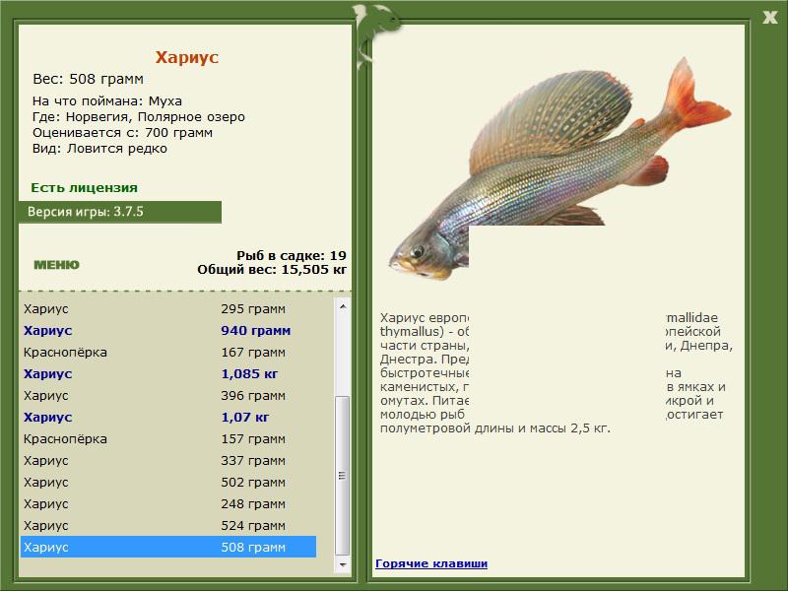Click the Версия игры 3.7.5 bar
Viewport: 788px width, 591px height.
119,212
